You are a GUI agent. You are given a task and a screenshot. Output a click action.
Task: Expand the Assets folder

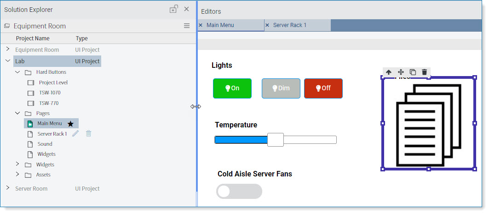tap(17, 174)
